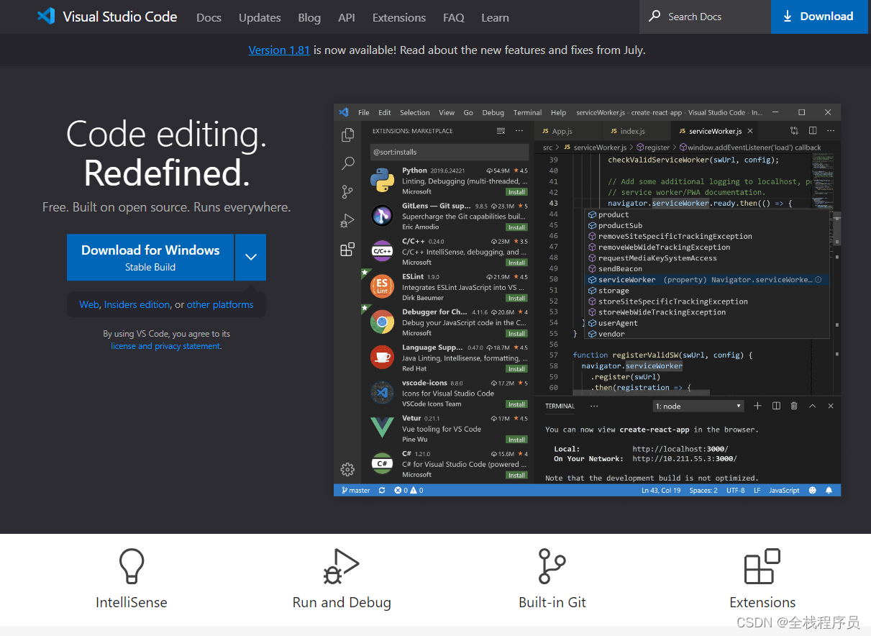This screenshot has height=636, width=871.
Task: Open the Search icon in activity bar
Action: (347, 163)
